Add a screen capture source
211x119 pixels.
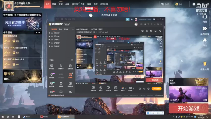point(93,89)
